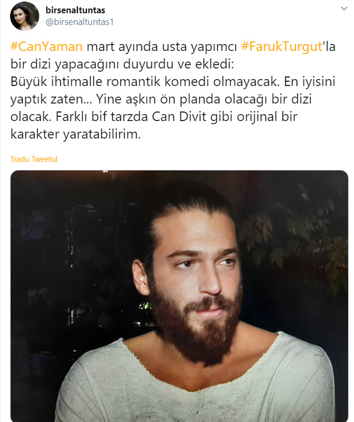This screenshot has height=422, width=354.
Task: Click the text karakter yaratabilirim
Action: tap(75, 134)
